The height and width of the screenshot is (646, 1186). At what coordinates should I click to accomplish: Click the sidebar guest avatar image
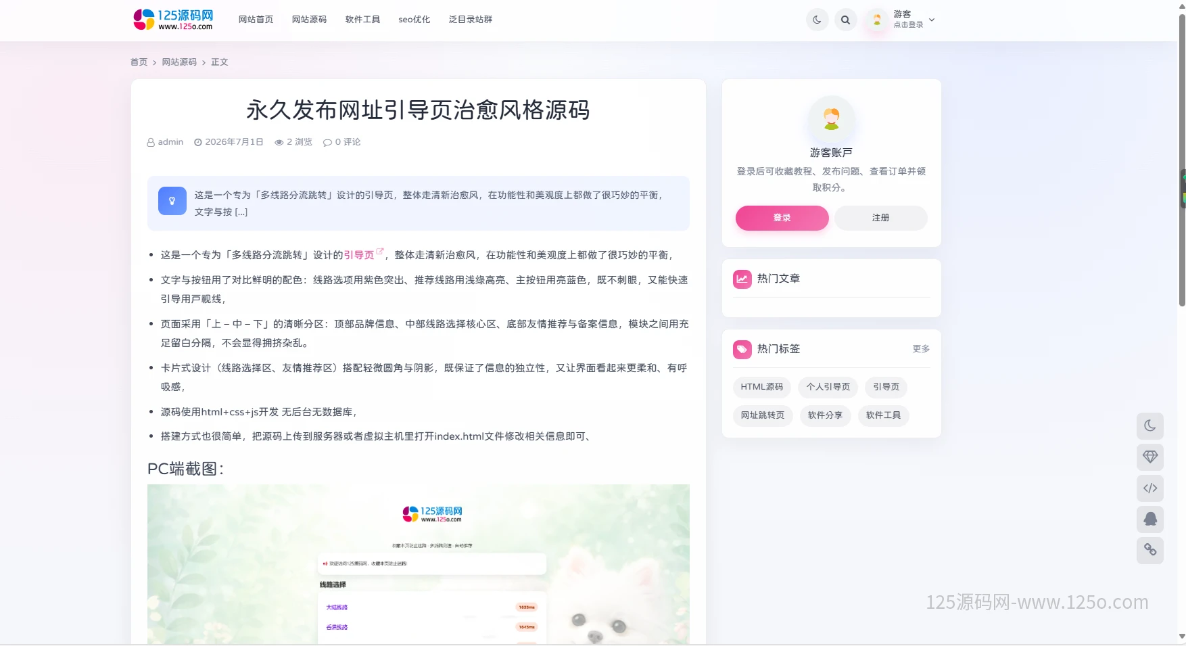pos(832,119)
